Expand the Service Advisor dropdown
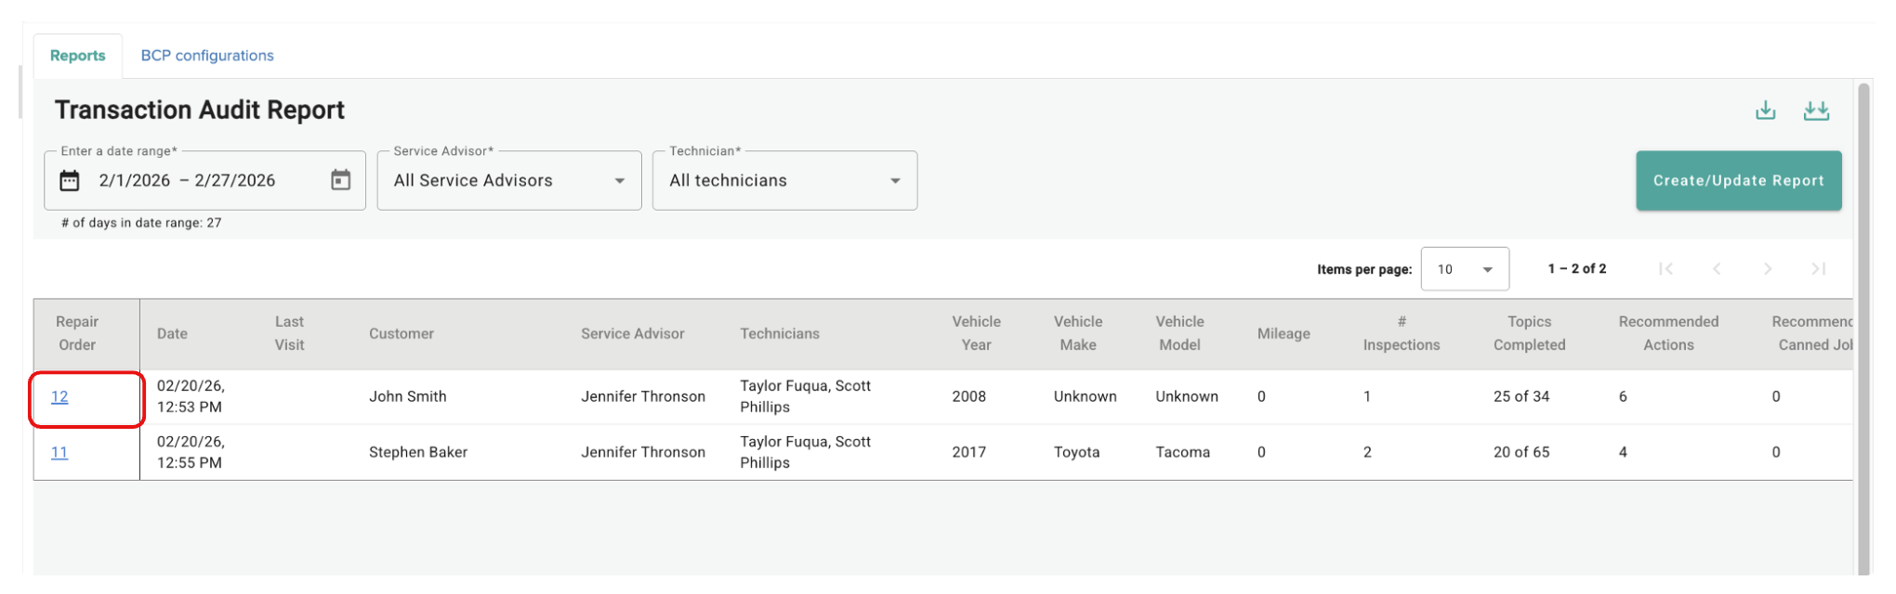 509,180
